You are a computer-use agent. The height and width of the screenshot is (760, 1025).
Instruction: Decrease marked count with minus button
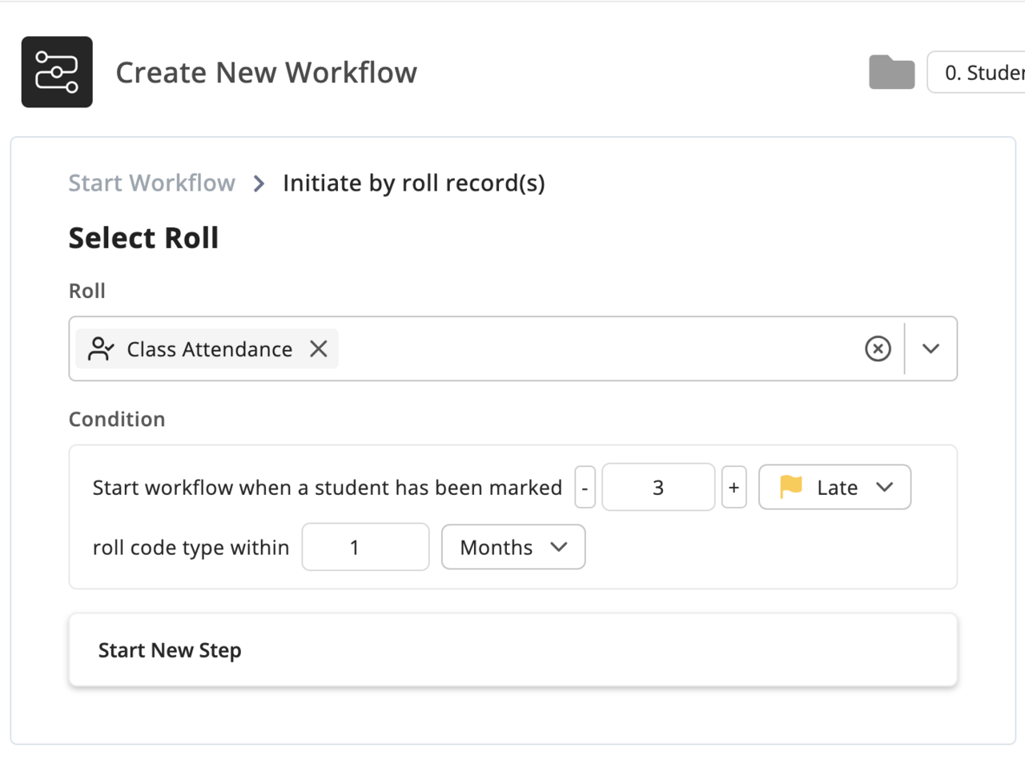coord(585,487)
